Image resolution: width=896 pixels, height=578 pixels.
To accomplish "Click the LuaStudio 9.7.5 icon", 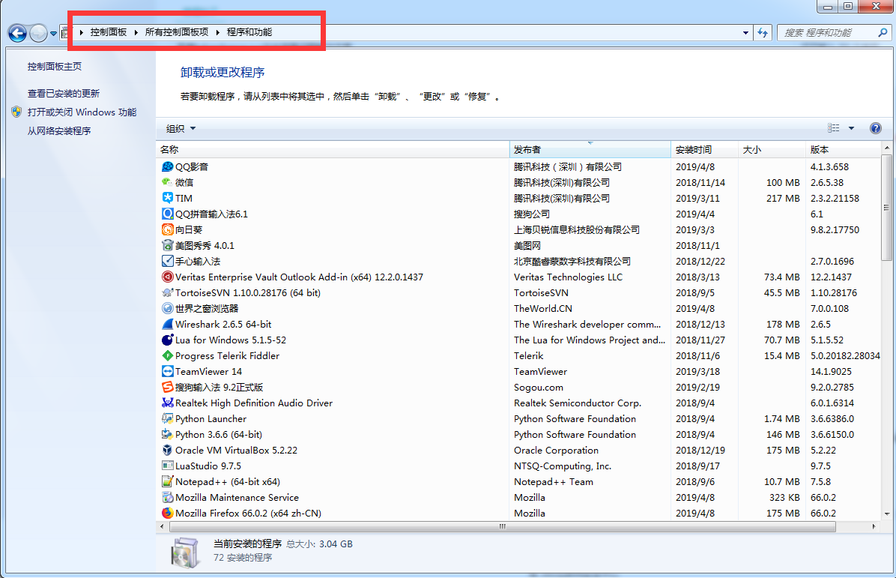I will (167, 466).
